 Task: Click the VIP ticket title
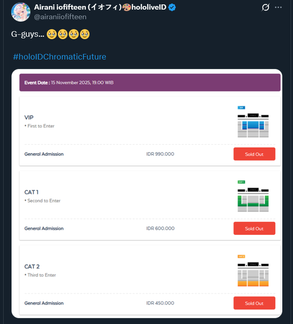pos(29,117)
